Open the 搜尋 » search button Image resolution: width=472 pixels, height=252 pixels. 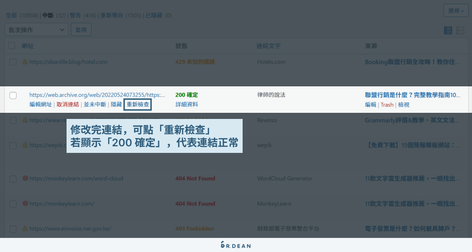pos(456,10)
